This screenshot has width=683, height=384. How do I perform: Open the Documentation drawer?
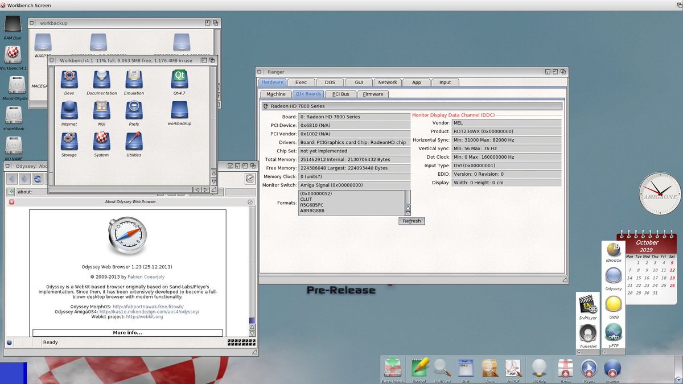[x=101, y=82]
